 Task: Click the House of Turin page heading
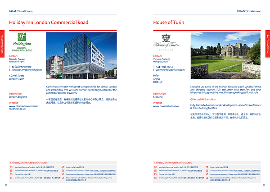(169, 23)
